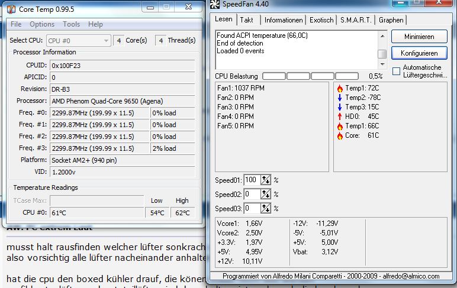This screenshot has height=288, width=457.
Task: Click the Processor field AMD Phenom Quad-Core 9650
Action: coord(122,101)
